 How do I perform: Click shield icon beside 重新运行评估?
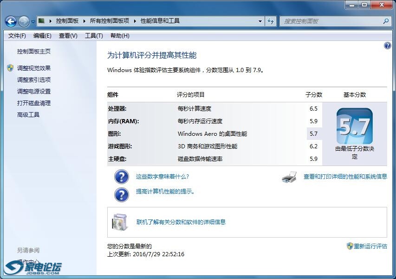pos(350,246)
